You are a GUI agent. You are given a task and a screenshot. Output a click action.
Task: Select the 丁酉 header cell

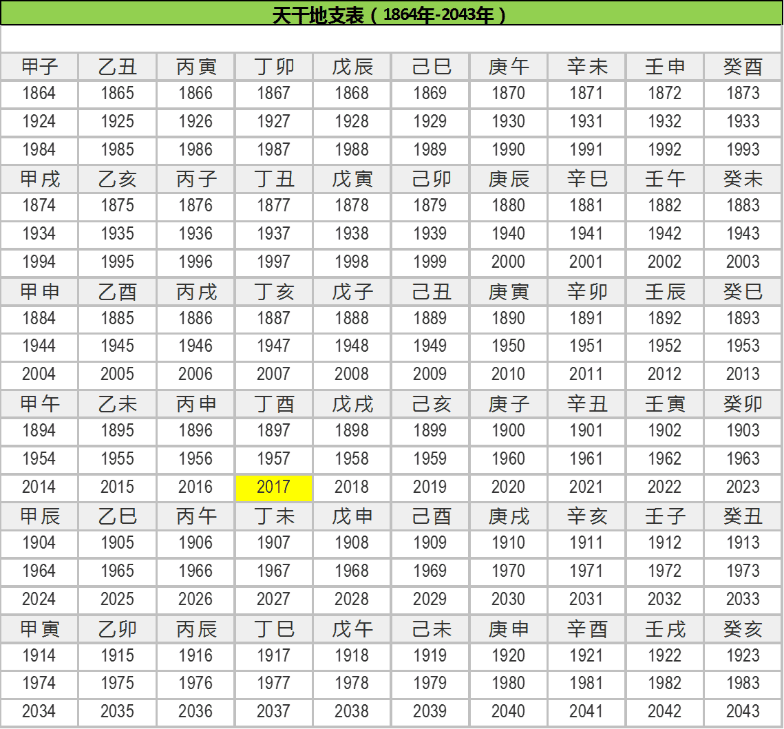click(x=273, y=404)
